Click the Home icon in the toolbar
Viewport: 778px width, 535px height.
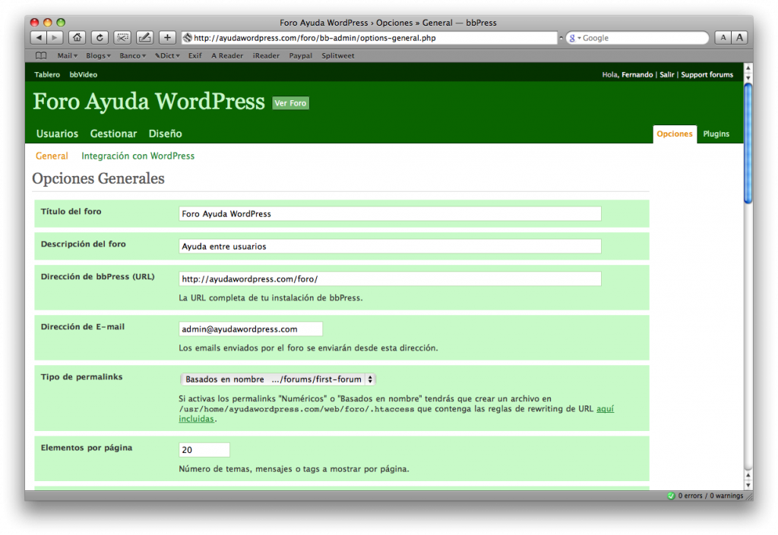click(x=77, y=36)
